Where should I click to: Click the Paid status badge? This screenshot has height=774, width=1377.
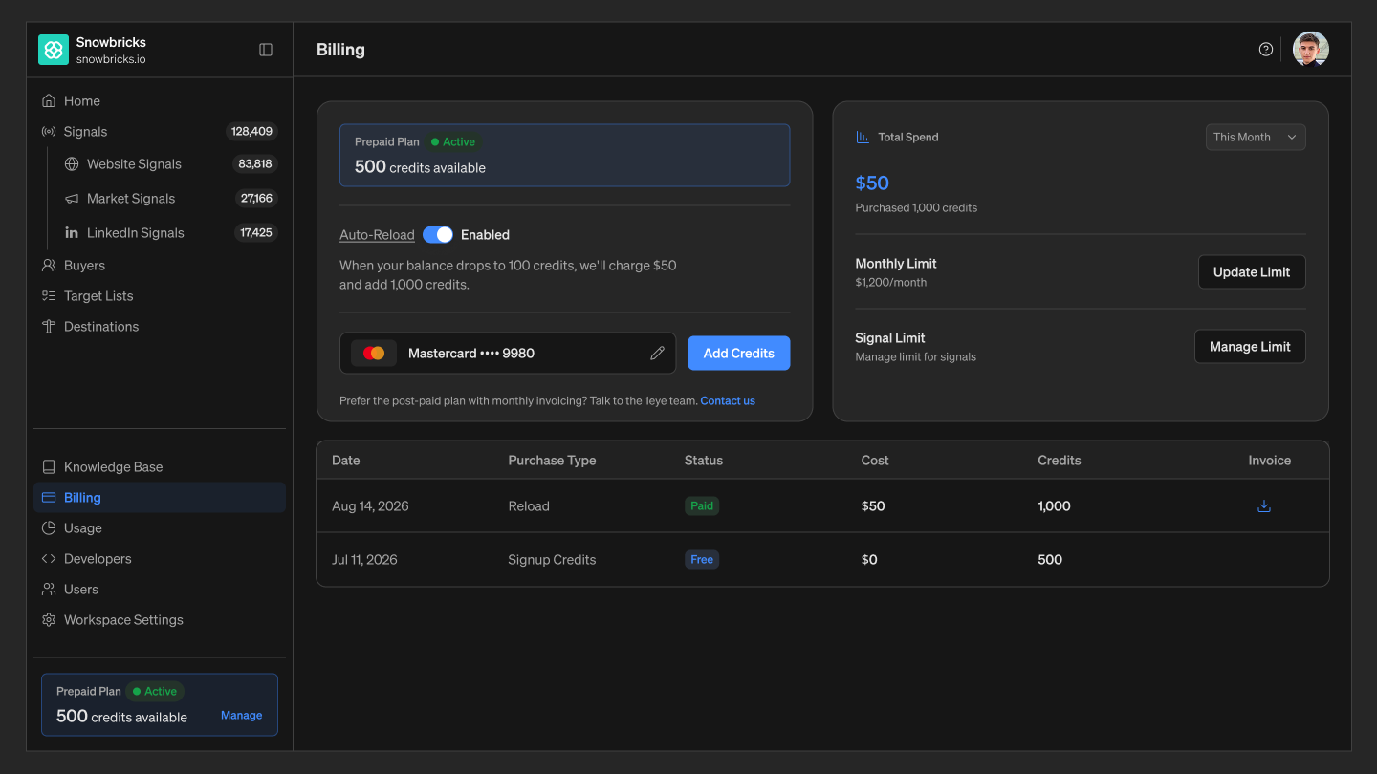pos(702,506)
